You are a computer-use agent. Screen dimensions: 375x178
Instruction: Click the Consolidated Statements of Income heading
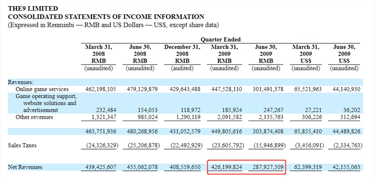[106, 17]
